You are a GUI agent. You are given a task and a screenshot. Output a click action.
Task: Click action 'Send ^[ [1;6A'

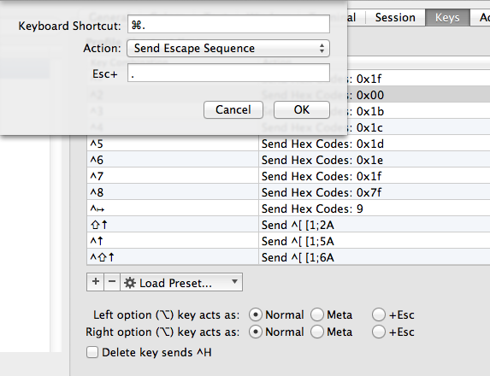coord(298,257)
